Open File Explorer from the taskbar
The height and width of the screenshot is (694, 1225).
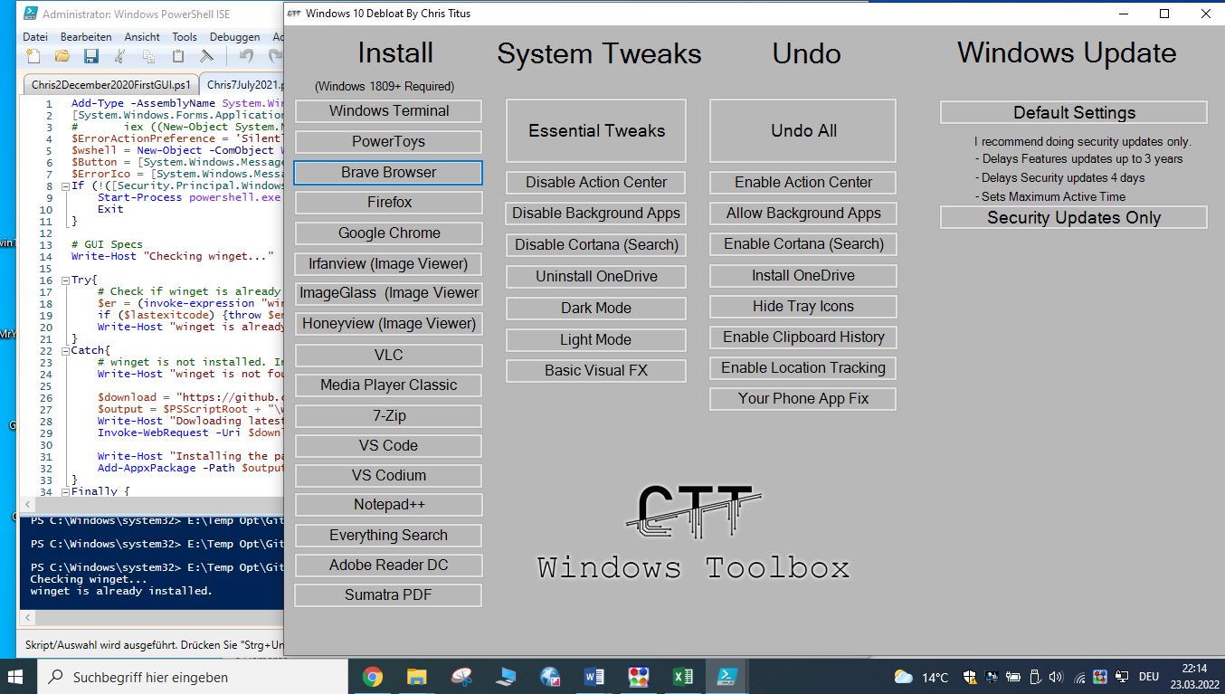416,676
